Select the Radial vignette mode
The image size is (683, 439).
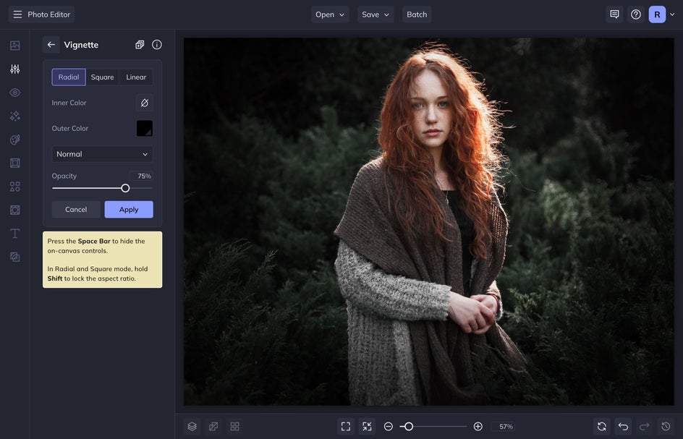click(69, 77)
